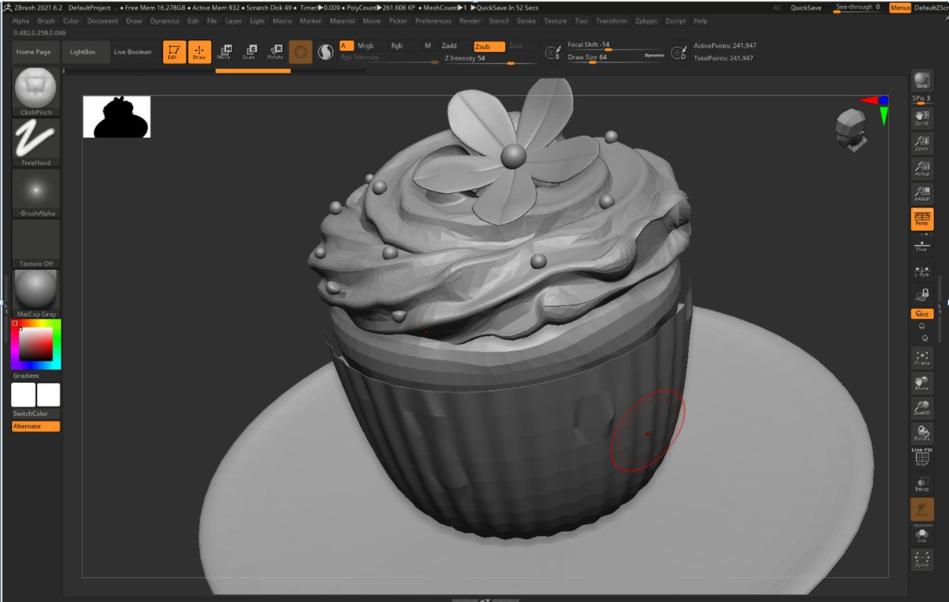Image resolution: width=949 pixels, height=602 pixels.
Task: Select the Scroll canvas tool
Action: click(922, 117)
